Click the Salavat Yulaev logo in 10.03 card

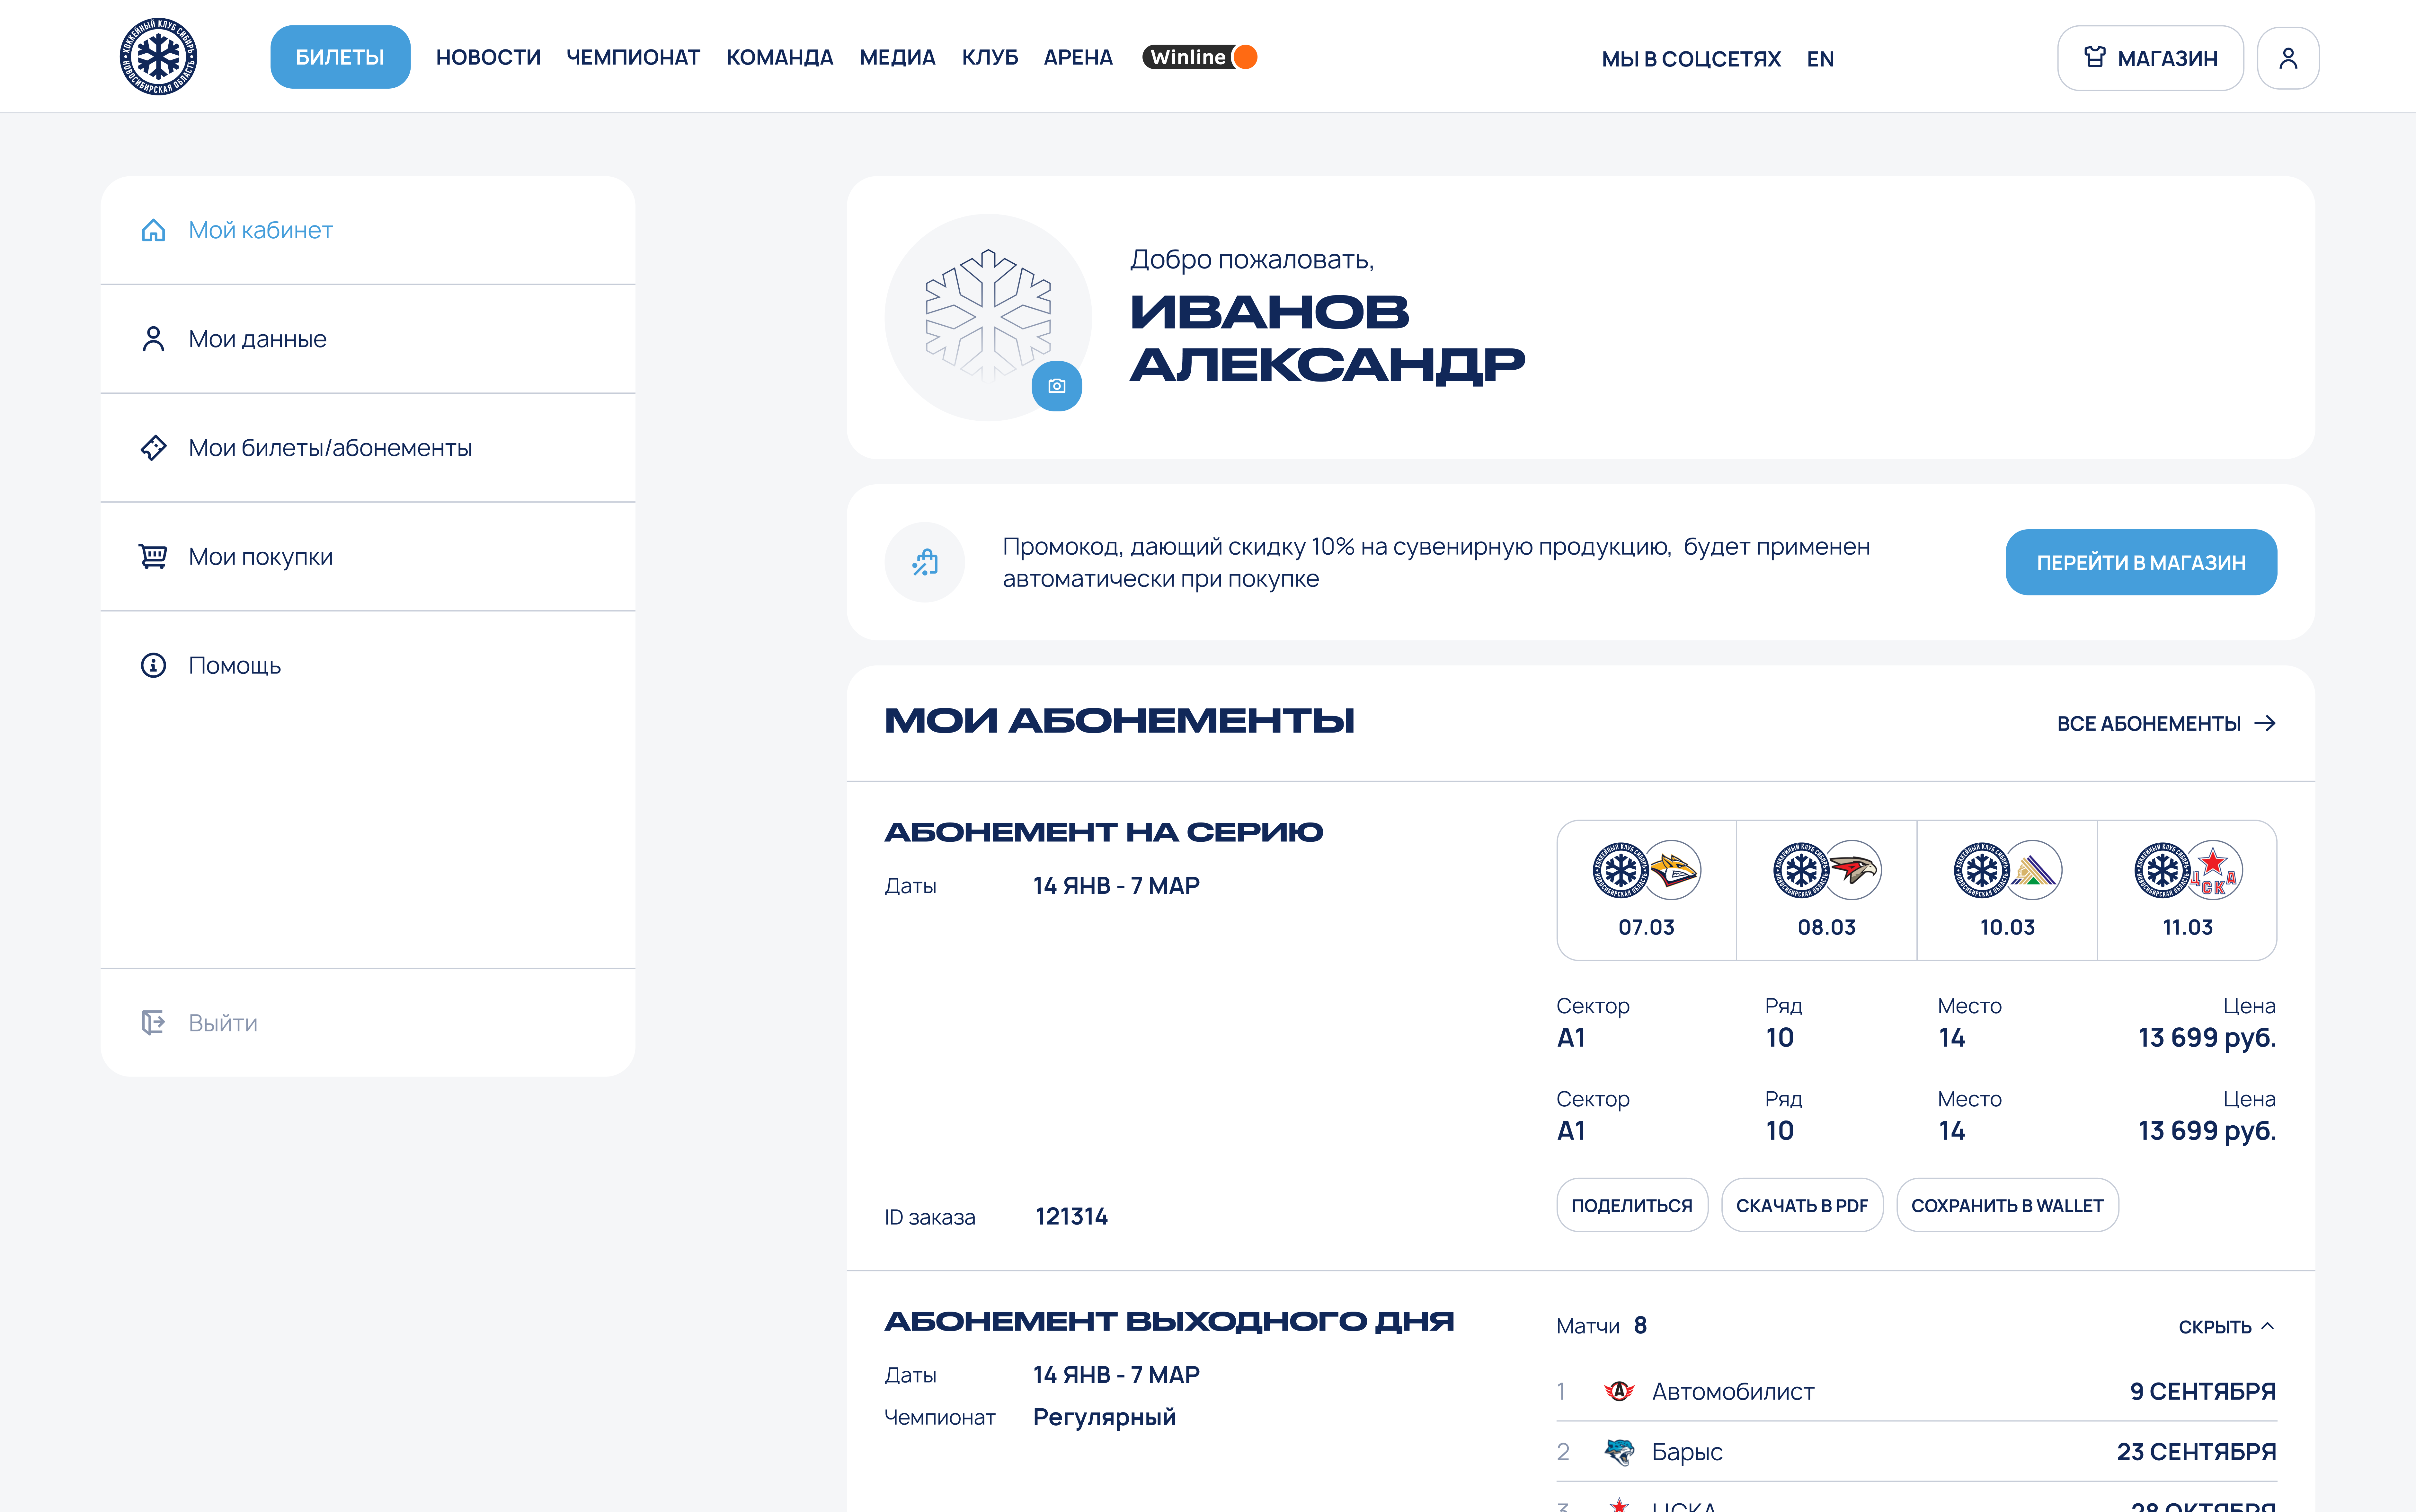(x=2033, y=870)
